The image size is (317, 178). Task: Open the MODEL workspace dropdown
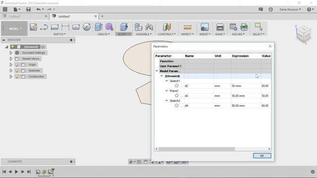[14, 29]
